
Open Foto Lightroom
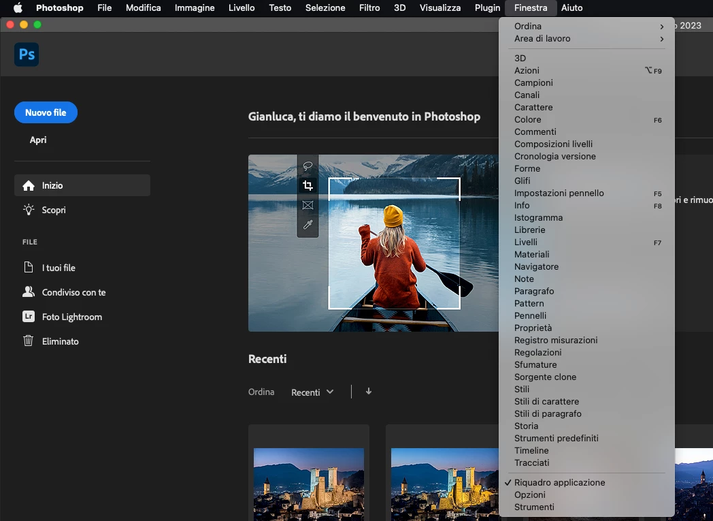coord(72,317)
